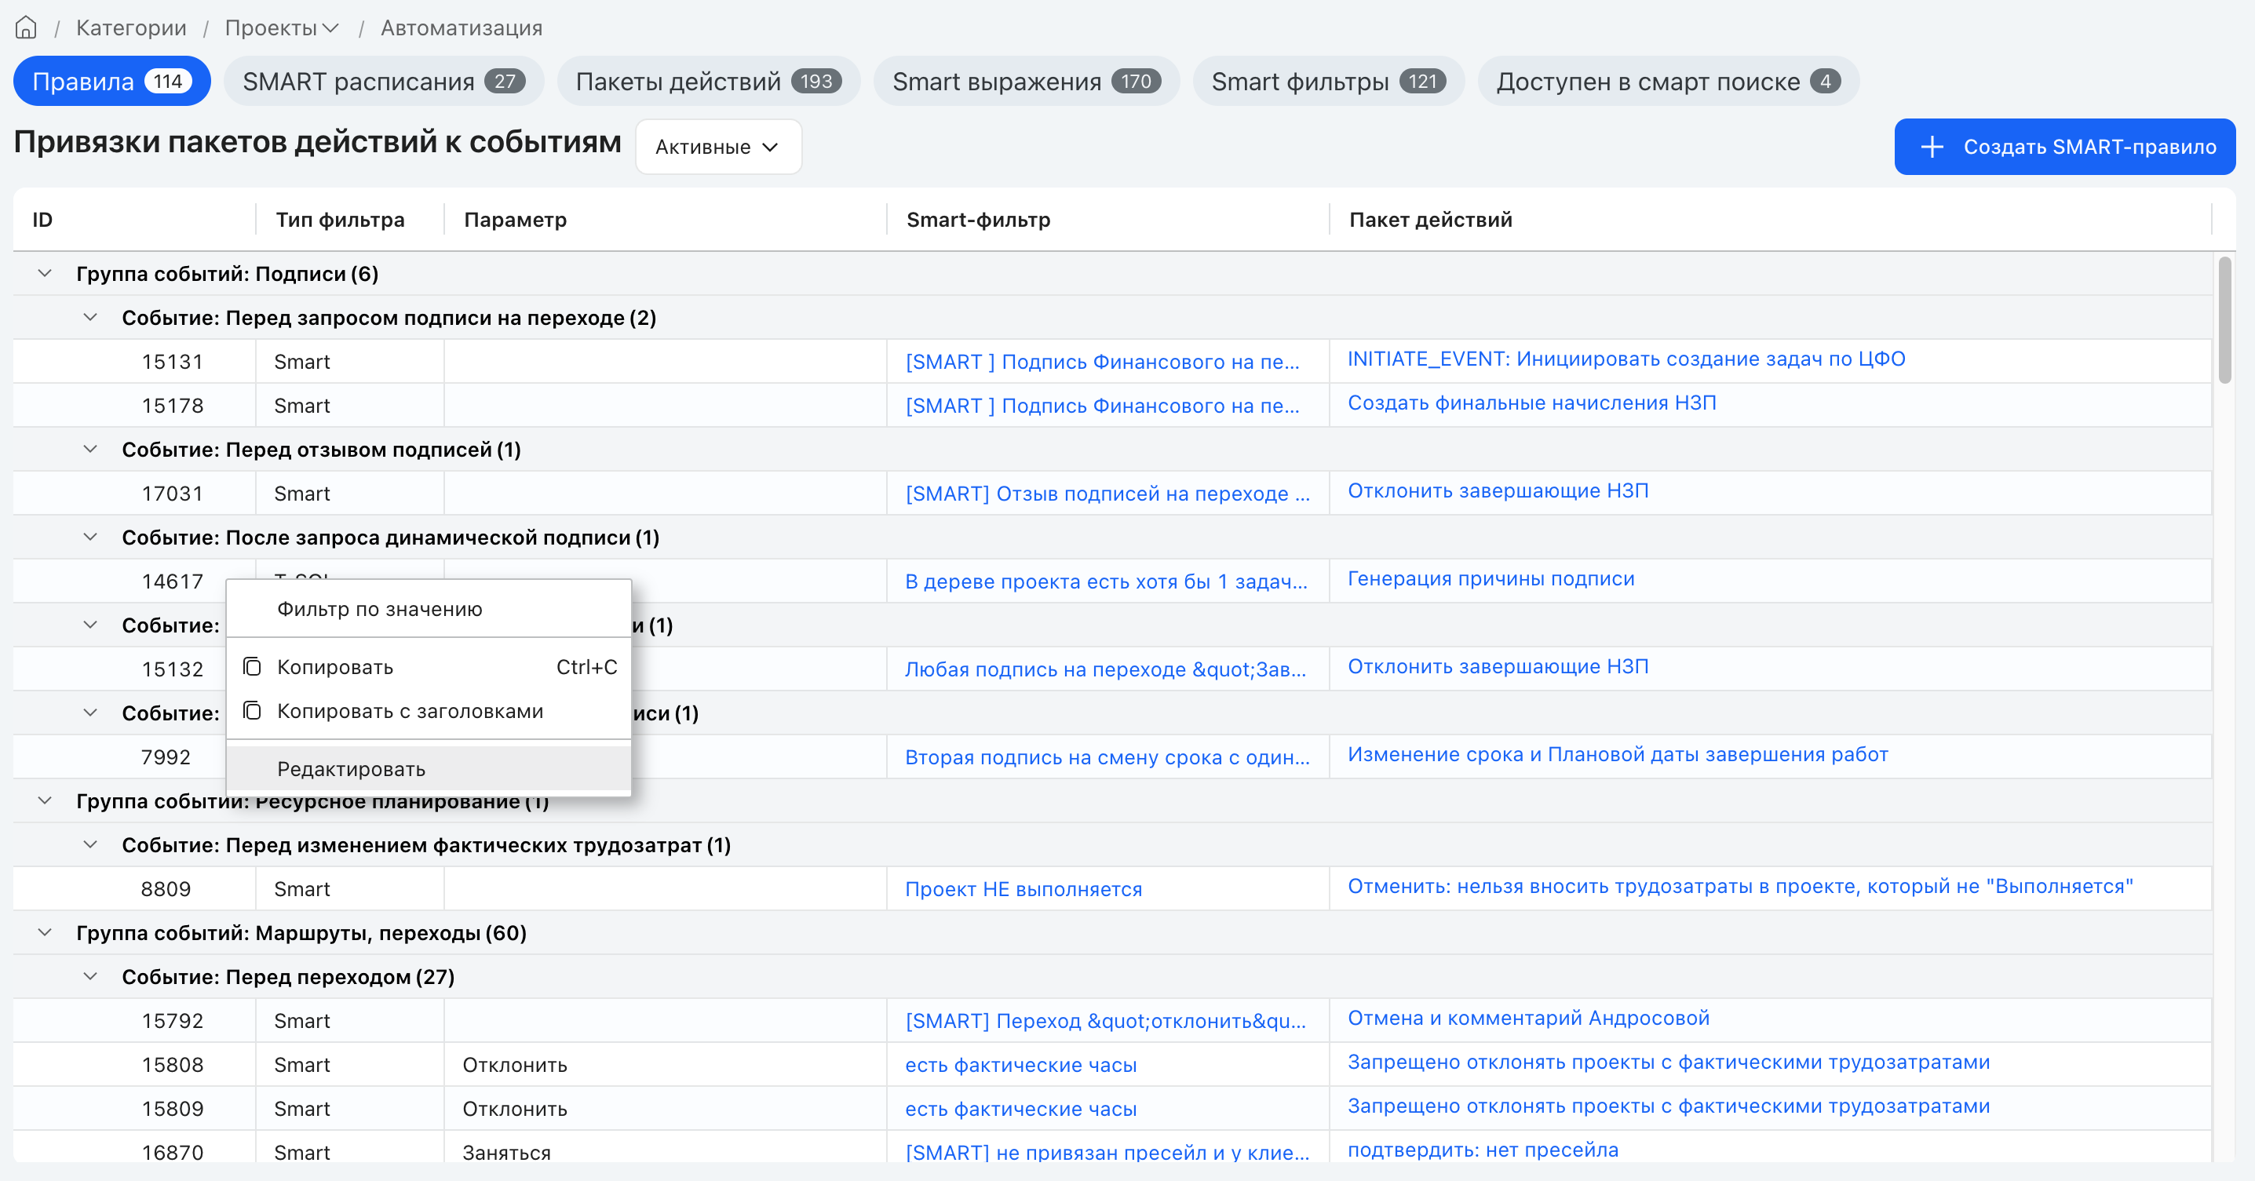Collapse the Группа событий: Подписи group
Image resolution: width=2255 pixels, height=1181 pixels.
point(45,274)
